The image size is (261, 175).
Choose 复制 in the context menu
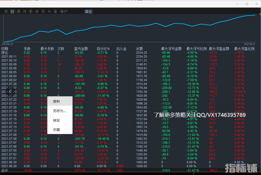click(56, 101)
